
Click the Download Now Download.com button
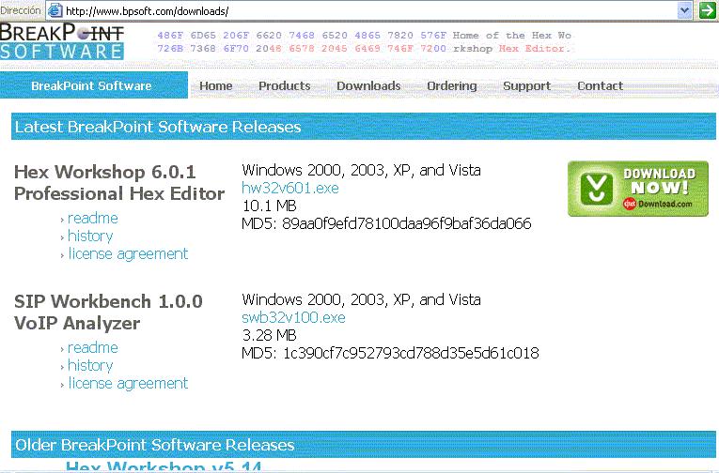pos(638,189)
